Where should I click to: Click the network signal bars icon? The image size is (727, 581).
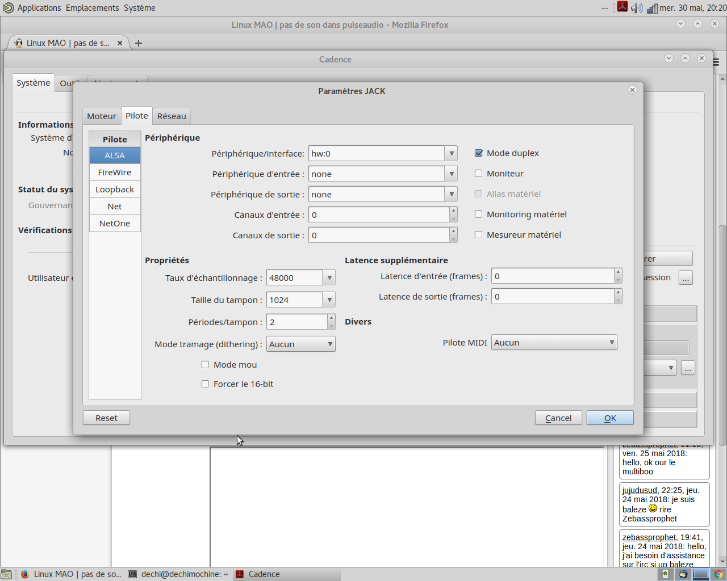pos(652,8)
